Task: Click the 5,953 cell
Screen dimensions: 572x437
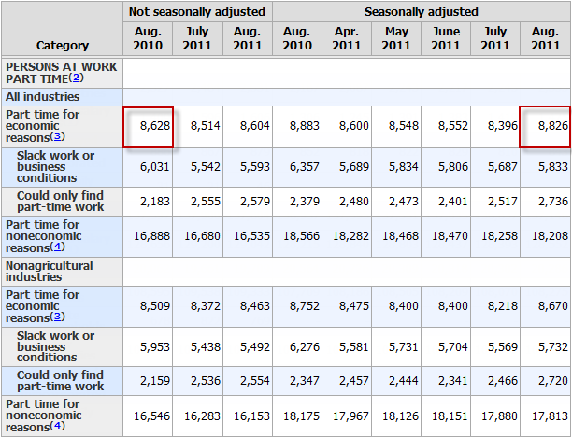Action: click(x=148, y=347)
